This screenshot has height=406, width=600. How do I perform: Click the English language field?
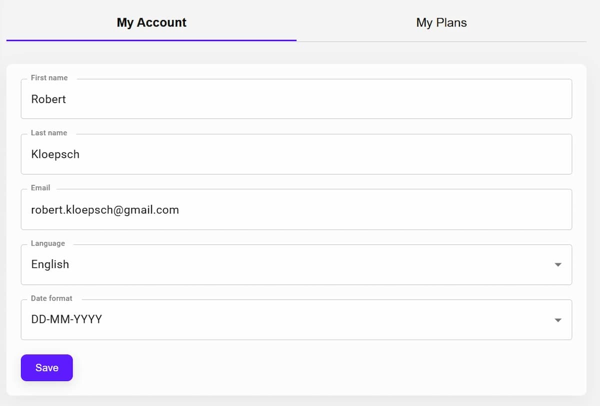[200, 264]
